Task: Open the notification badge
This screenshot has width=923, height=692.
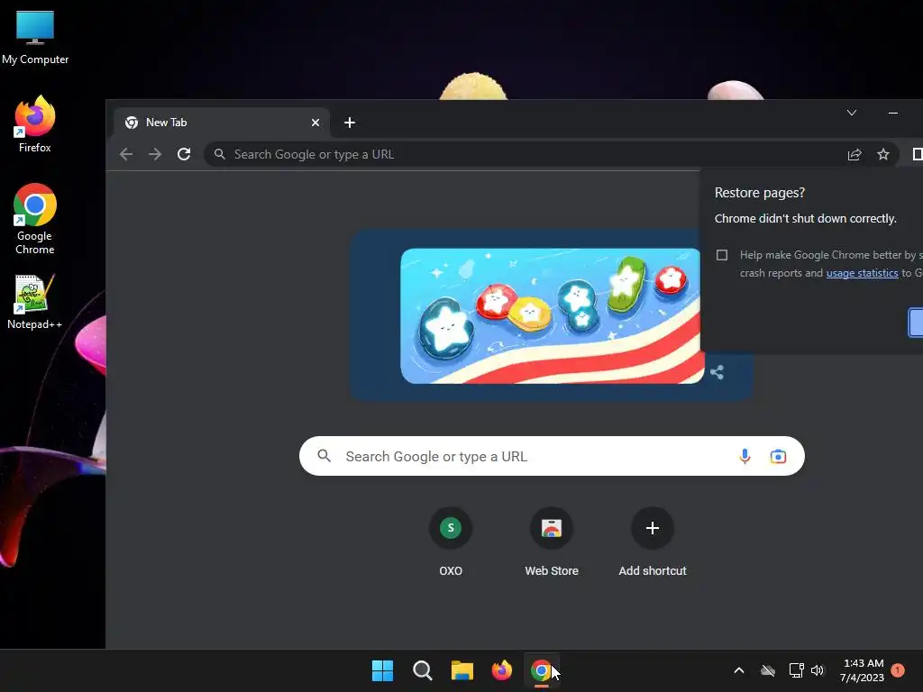Action: point(898,670)
